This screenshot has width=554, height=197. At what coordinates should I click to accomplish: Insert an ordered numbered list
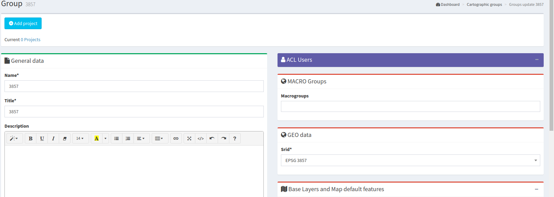128,138
